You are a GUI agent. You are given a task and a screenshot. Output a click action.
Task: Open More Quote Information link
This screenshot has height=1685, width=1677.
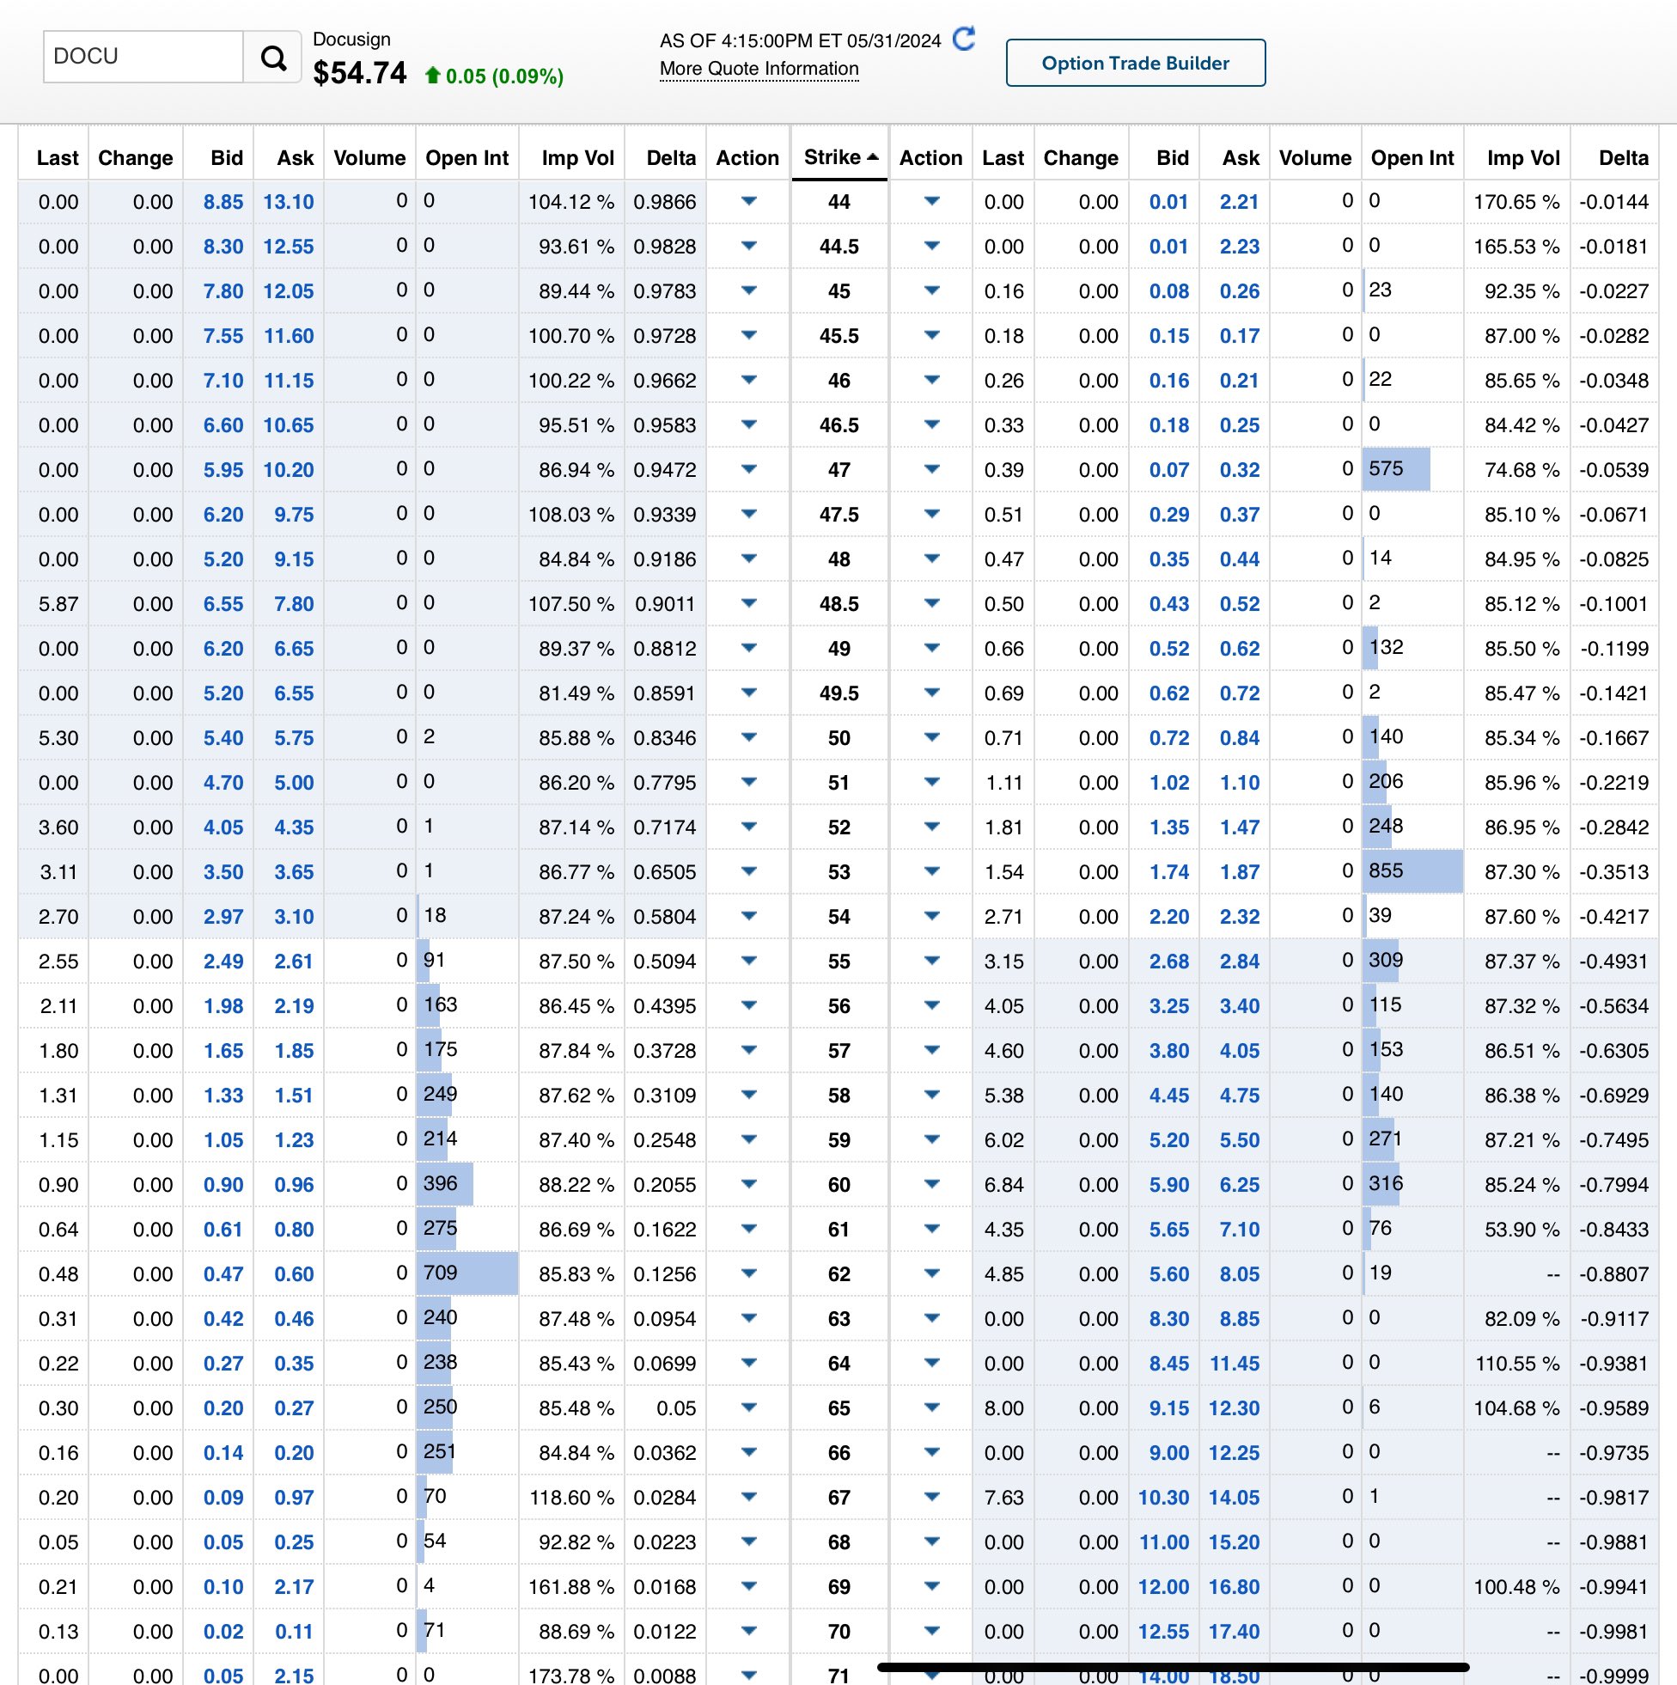click(x=759, y=69)
